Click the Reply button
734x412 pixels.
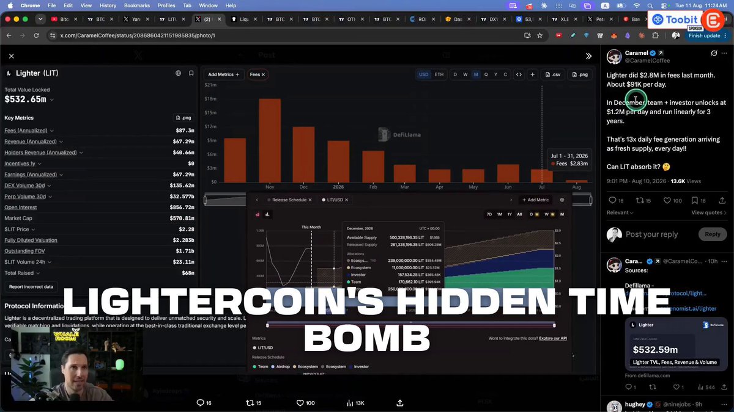pos(713,234)
